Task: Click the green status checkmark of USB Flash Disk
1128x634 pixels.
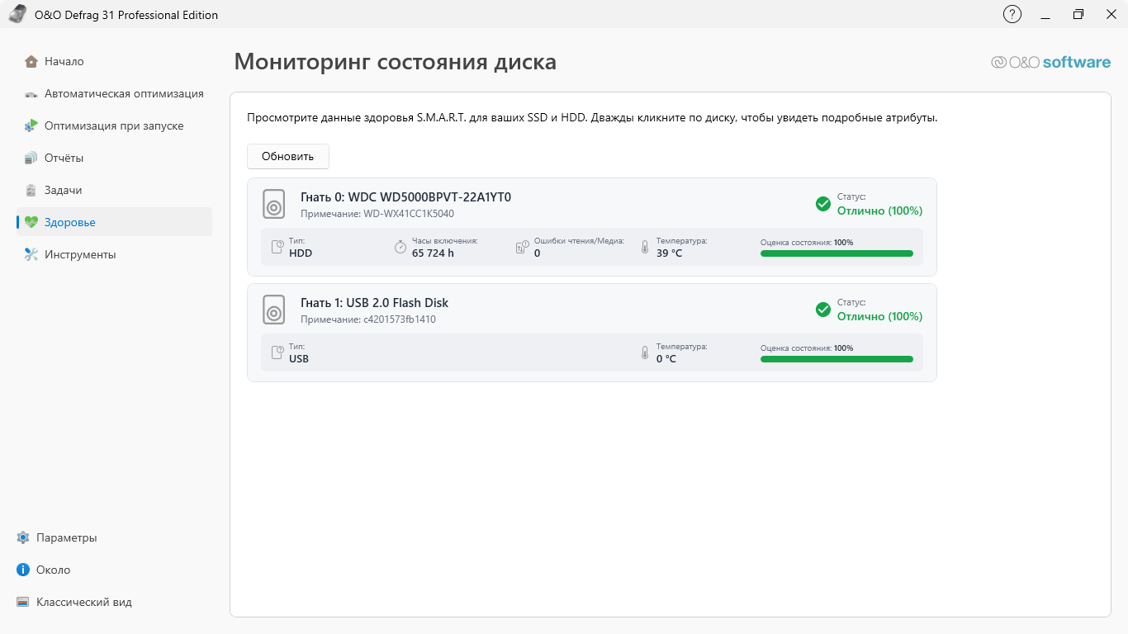Action: [x=823, y=310]
